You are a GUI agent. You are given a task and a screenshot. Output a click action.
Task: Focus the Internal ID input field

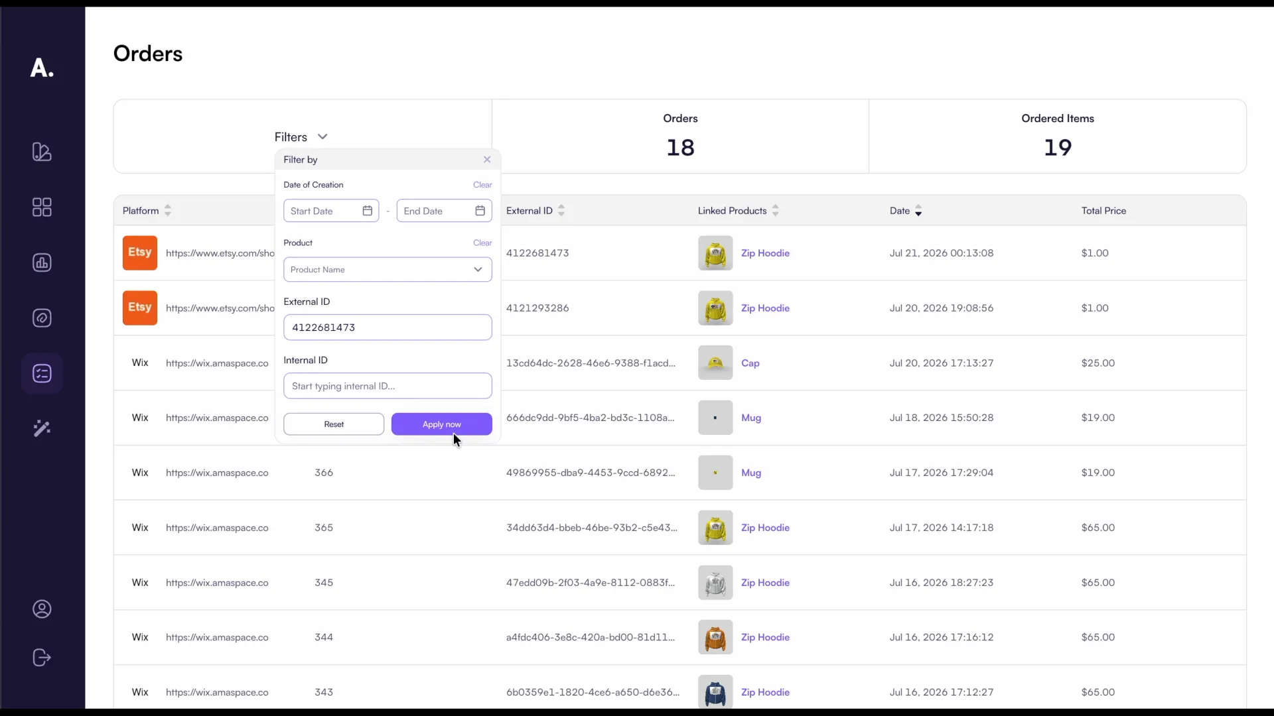click(x=388, y=386)
